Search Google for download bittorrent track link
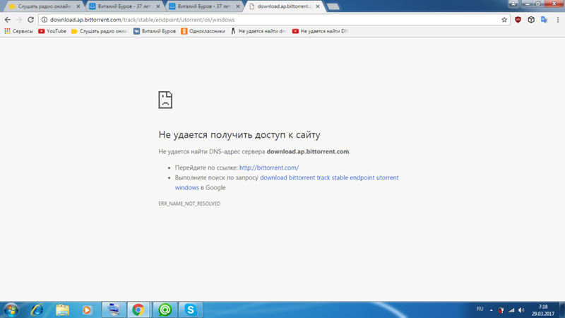 287,182
